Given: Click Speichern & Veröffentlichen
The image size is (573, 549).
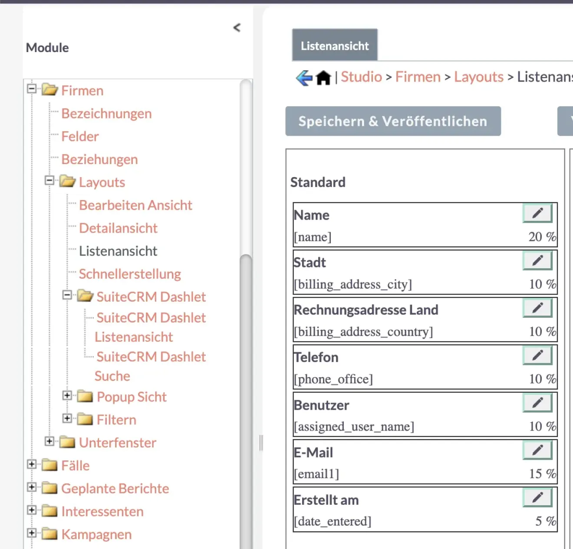Looking at the screenshot, I should [392, 121].
